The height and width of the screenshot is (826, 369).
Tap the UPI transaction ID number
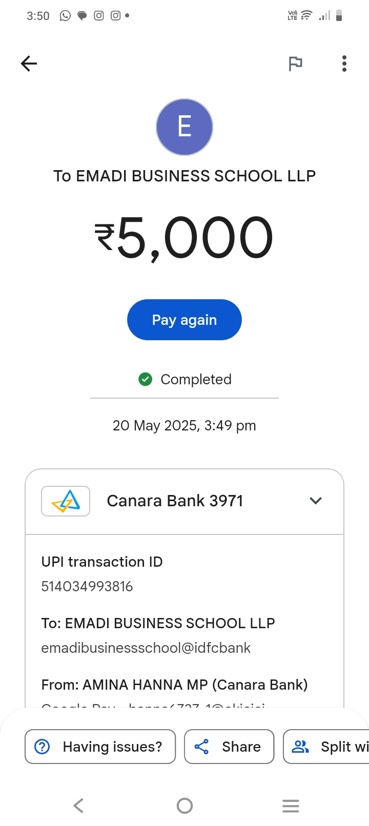point(87,586)
